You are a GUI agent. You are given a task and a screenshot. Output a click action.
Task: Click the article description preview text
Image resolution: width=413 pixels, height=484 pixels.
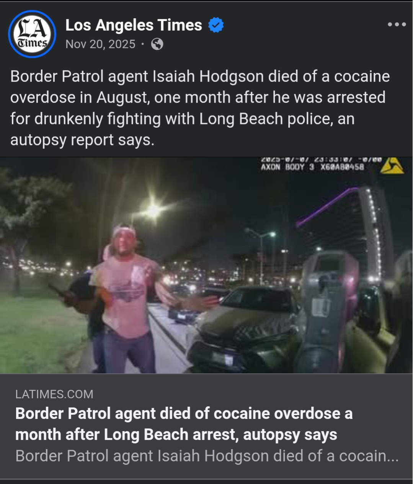click(207, 456)
